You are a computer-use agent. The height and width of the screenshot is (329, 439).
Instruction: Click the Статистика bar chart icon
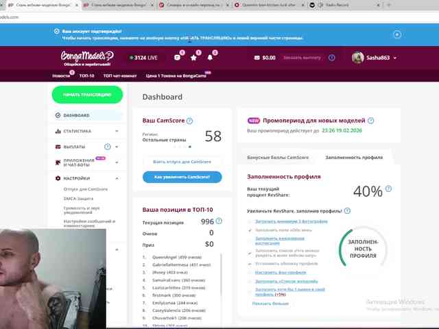click(58, 131)
